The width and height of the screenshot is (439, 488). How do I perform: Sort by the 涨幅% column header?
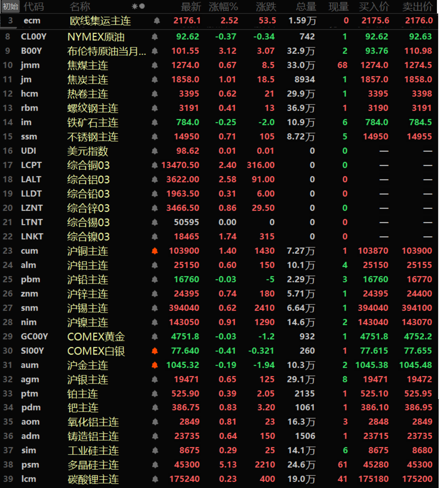(x=223, y=7)
